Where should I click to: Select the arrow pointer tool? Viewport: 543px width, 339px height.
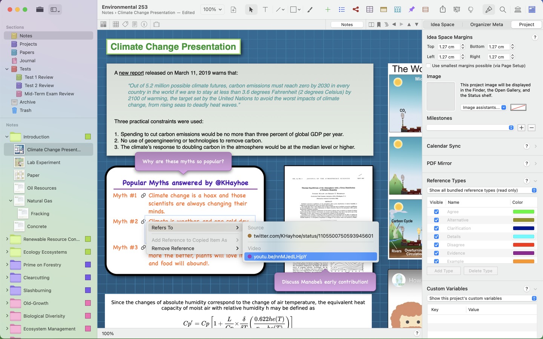(x=251, y=10)
